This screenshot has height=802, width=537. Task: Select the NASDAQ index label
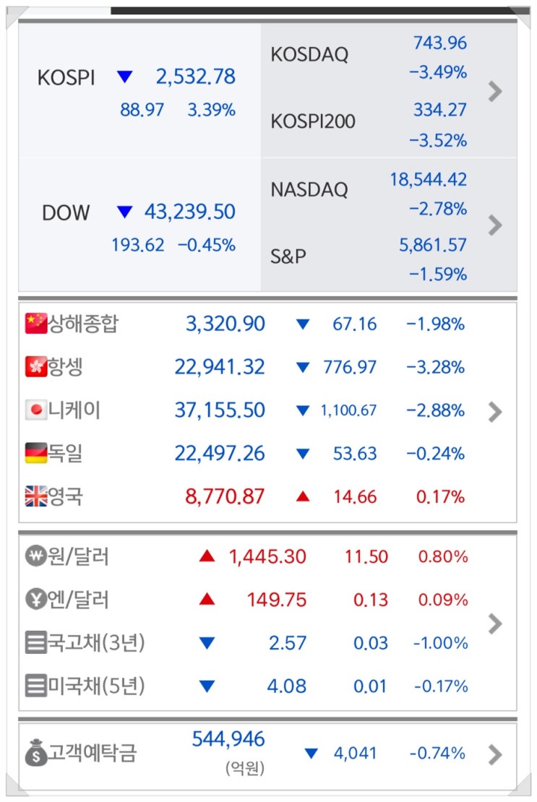coord(309,189)
